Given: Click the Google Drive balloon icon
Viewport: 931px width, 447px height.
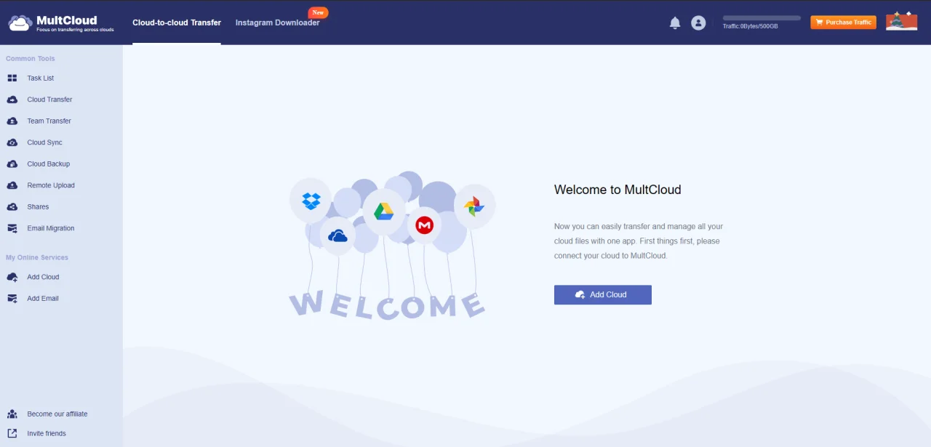Looking at the screenshot, I should 384,212.
